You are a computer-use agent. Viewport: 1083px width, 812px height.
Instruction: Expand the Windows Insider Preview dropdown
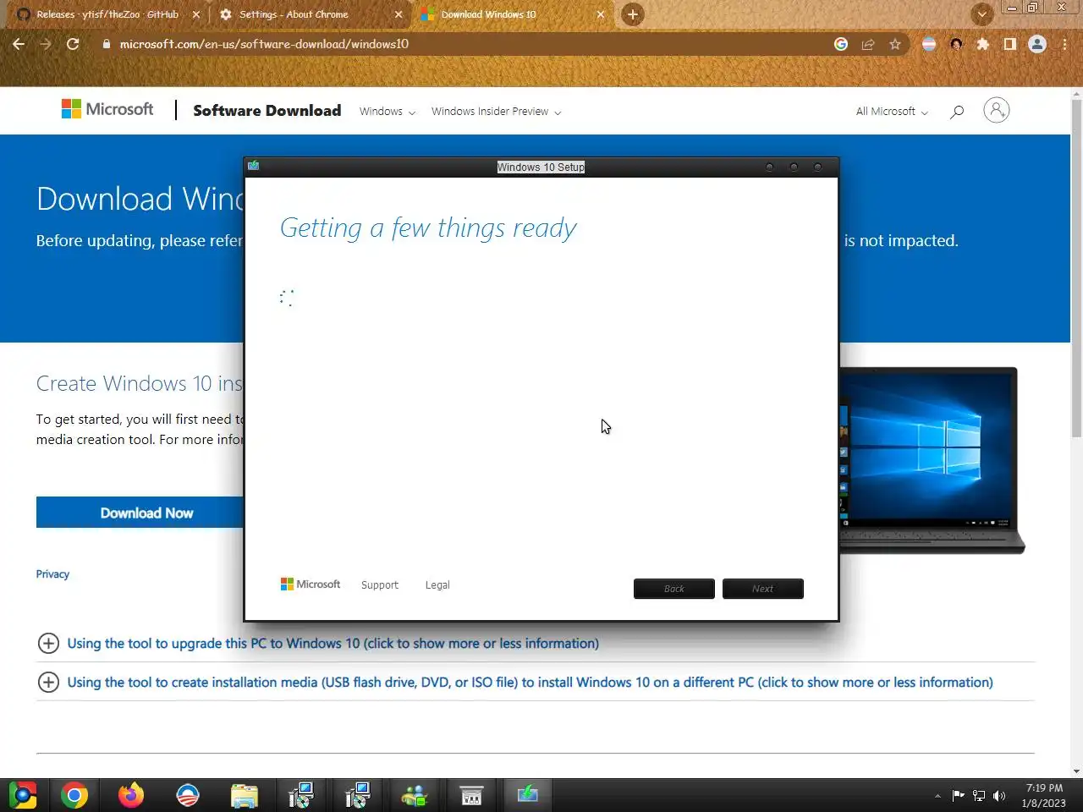pos(496,112)
